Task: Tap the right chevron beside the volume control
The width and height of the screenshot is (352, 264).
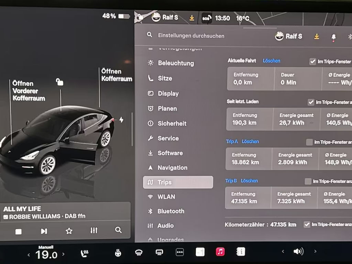Action: point(315,251)
